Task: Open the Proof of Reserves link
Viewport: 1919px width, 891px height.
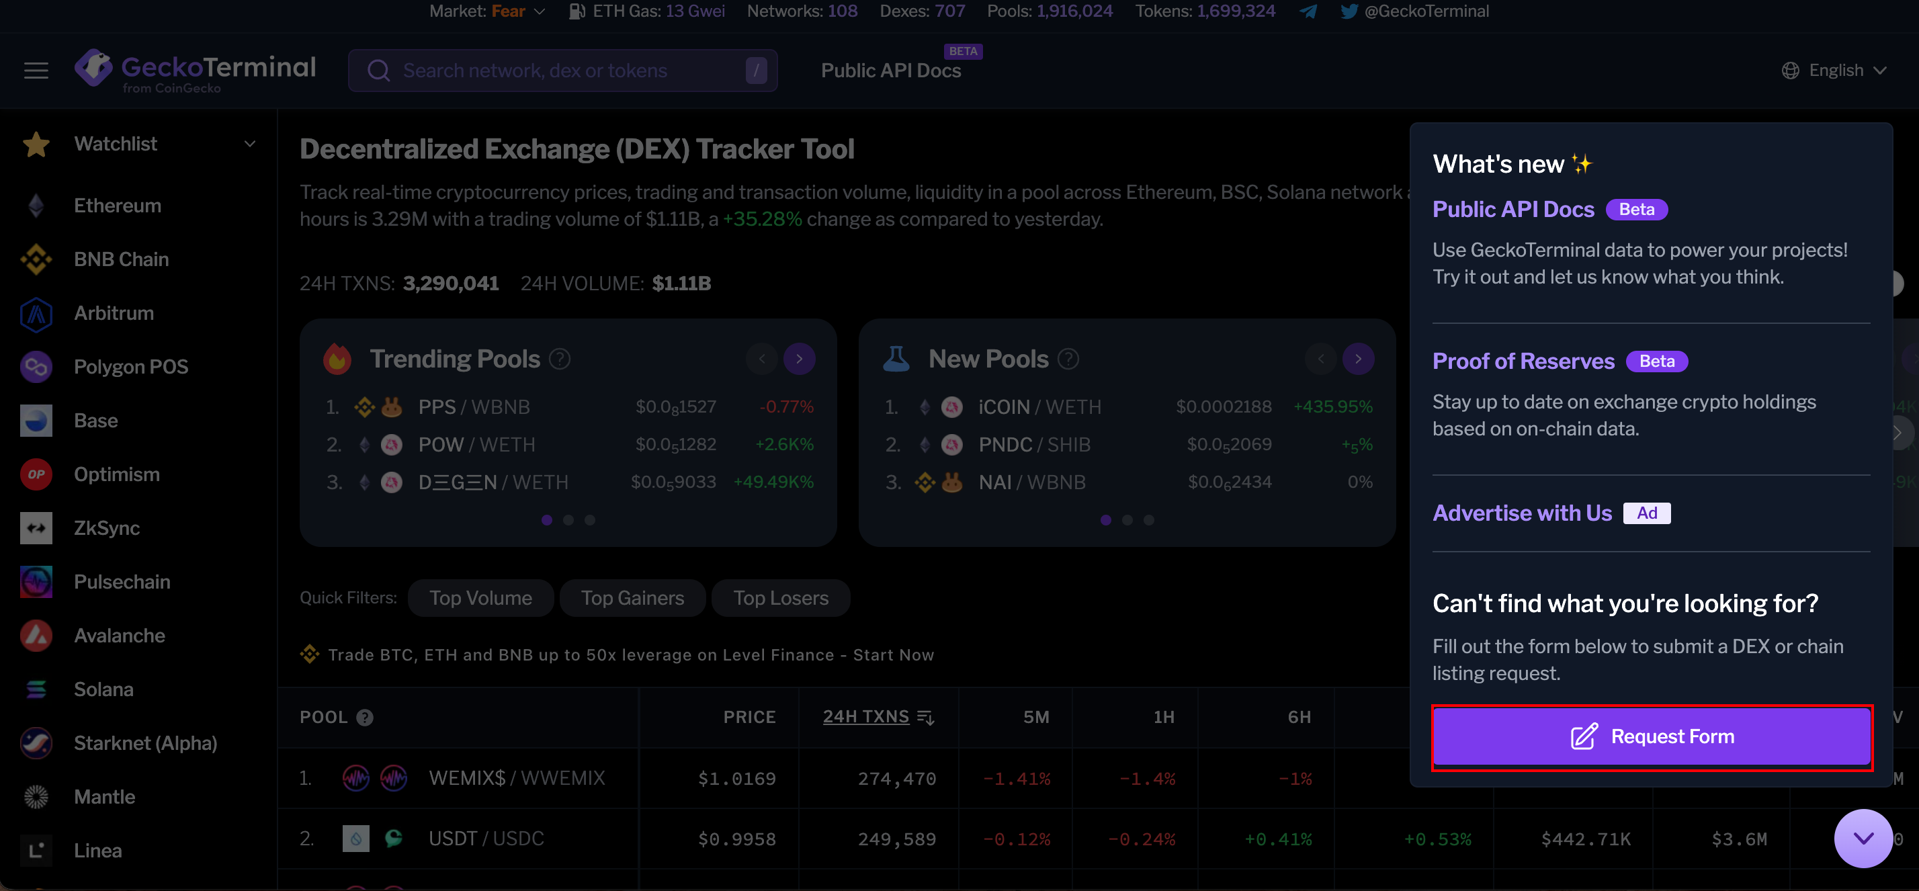Action: [1523, 362]
